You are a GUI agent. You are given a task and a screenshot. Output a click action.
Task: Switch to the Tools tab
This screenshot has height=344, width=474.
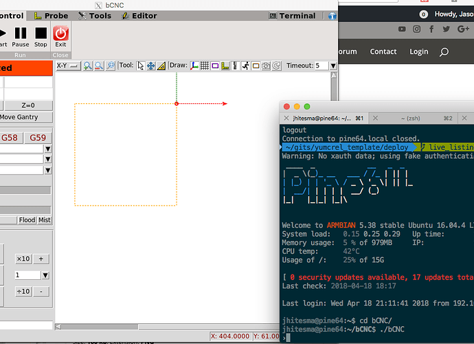95,16
